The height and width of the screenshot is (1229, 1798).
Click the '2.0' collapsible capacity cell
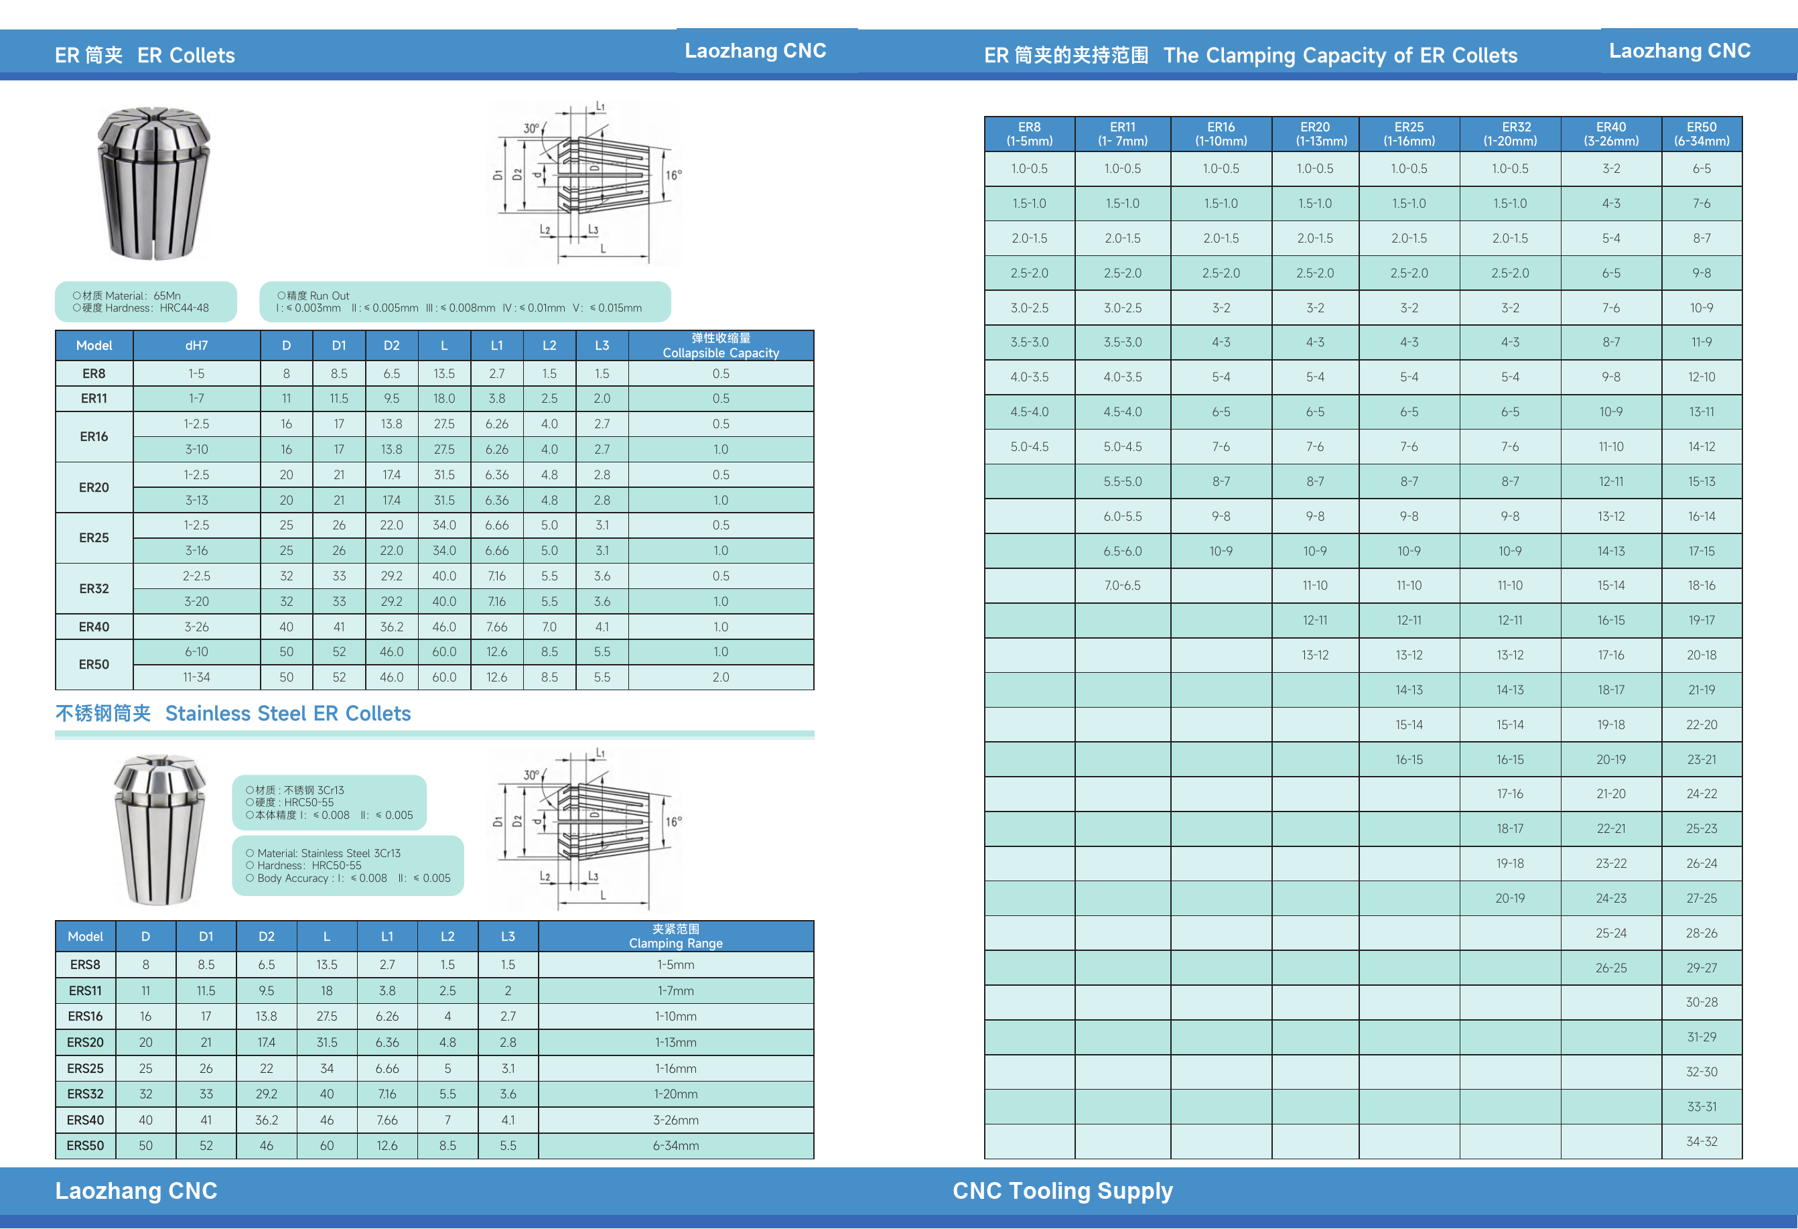(721, 677)
